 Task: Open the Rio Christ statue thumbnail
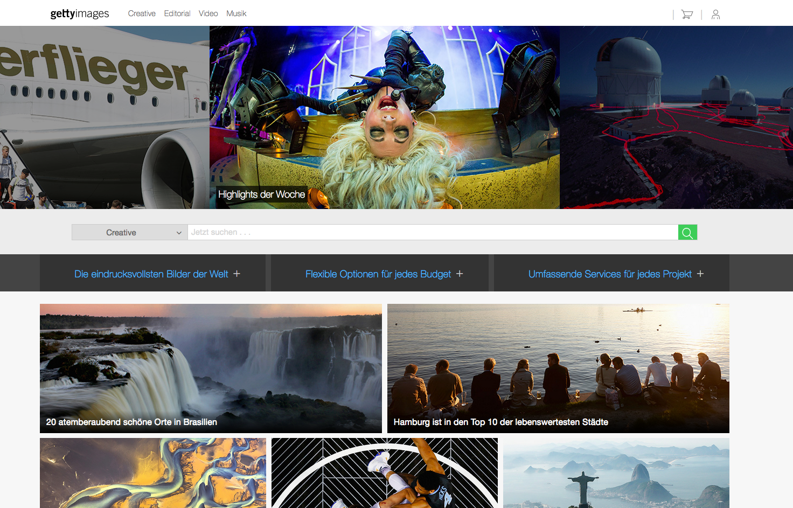[x=616, y=473]
